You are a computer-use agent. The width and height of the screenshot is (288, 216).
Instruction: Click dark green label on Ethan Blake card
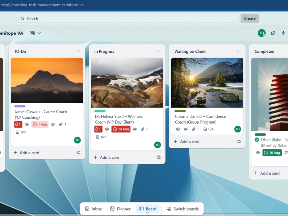[260, 134]
